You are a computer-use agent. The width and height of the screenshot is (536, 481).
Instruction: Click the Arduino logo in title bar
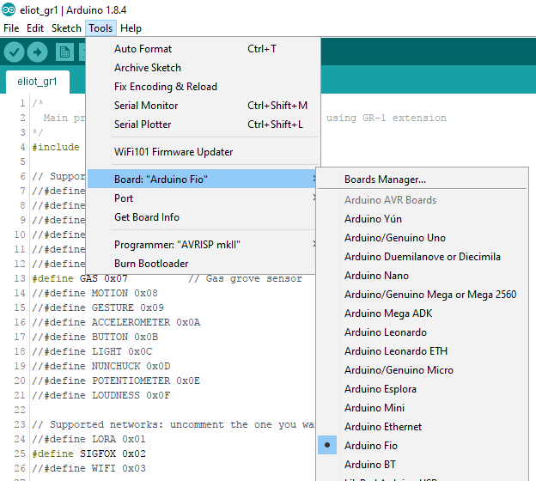[x=9, y=10]
